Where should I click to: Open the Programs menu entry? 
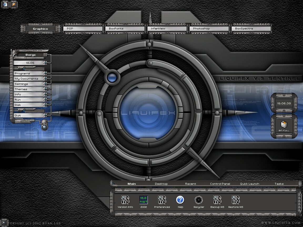29,73
